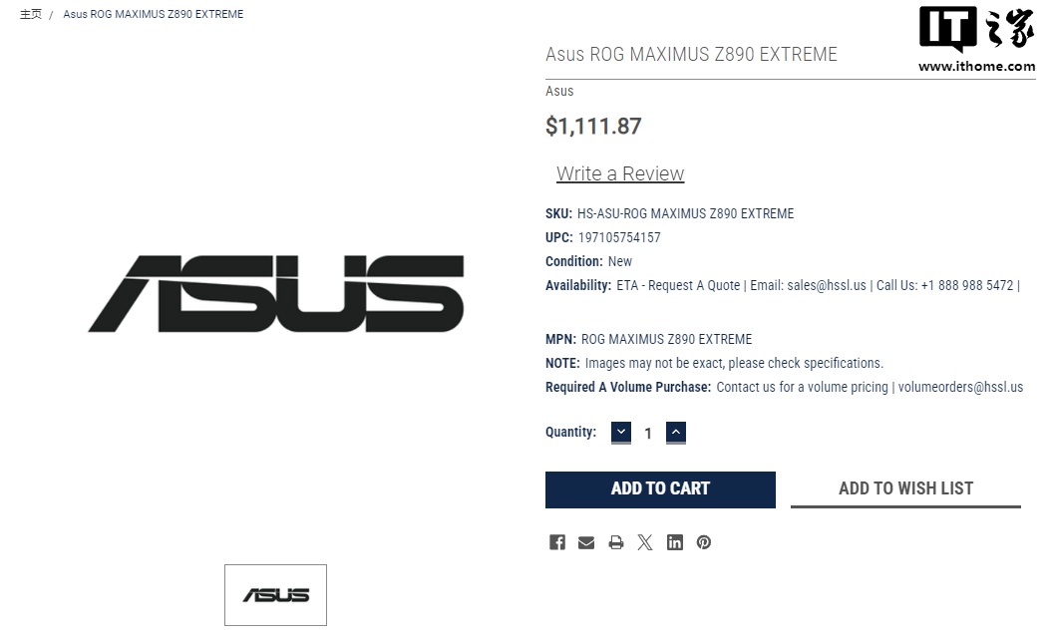1051x641 pixels.
Task: Decrease the quantity with the down arrow
Action: 621,433
